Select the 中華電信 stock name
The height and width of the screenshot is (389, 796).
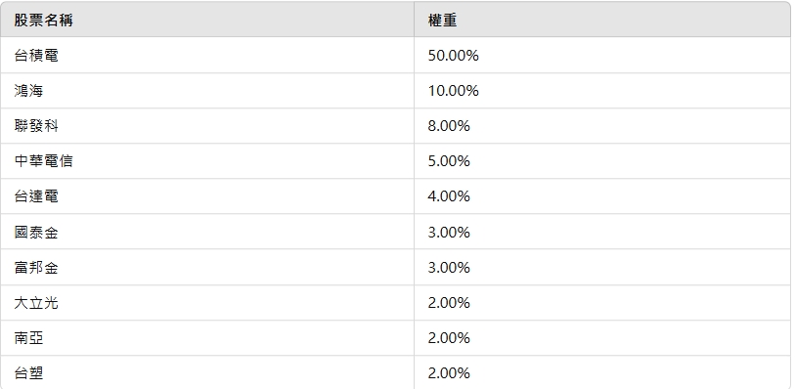(43, 160)
